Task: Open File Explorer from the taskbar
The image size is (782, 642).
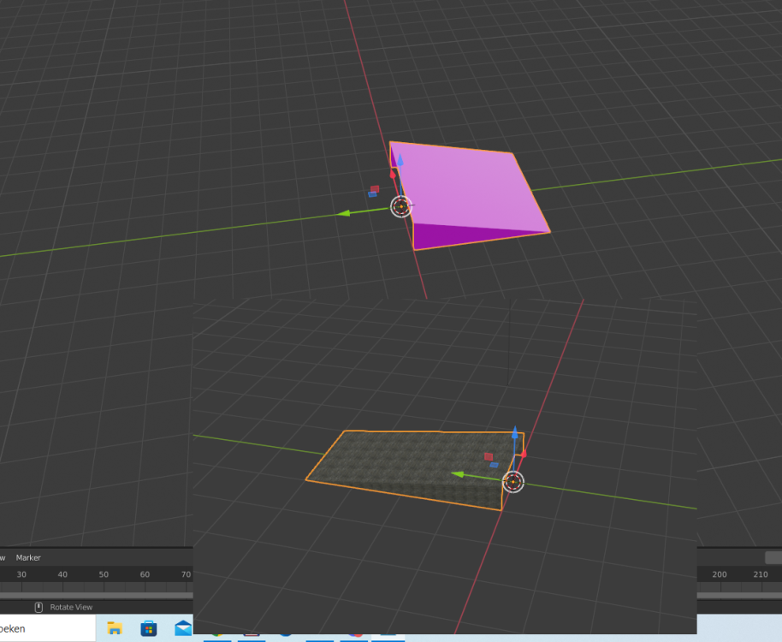Action: pos(114,629)
